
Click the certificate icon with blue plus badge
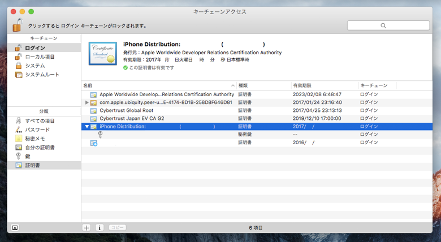click(x=94, y=143)
